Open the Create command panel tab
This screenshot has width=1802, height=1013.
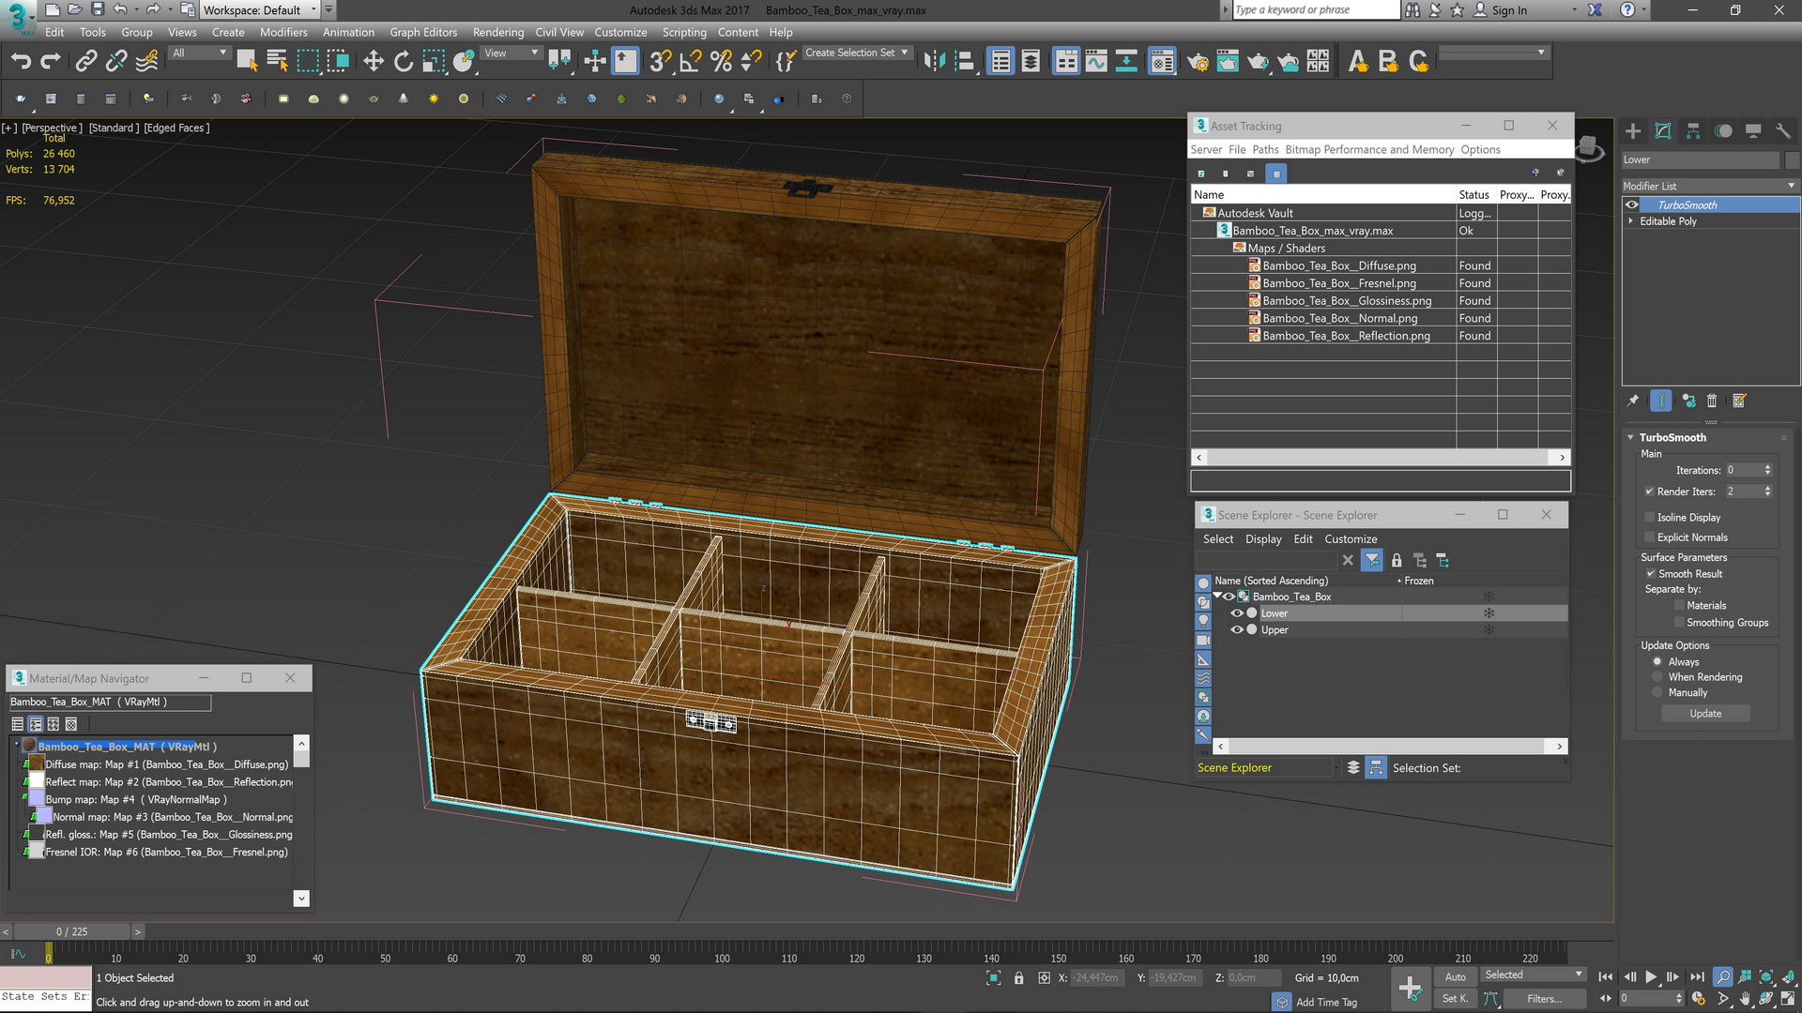point(1633,131)
